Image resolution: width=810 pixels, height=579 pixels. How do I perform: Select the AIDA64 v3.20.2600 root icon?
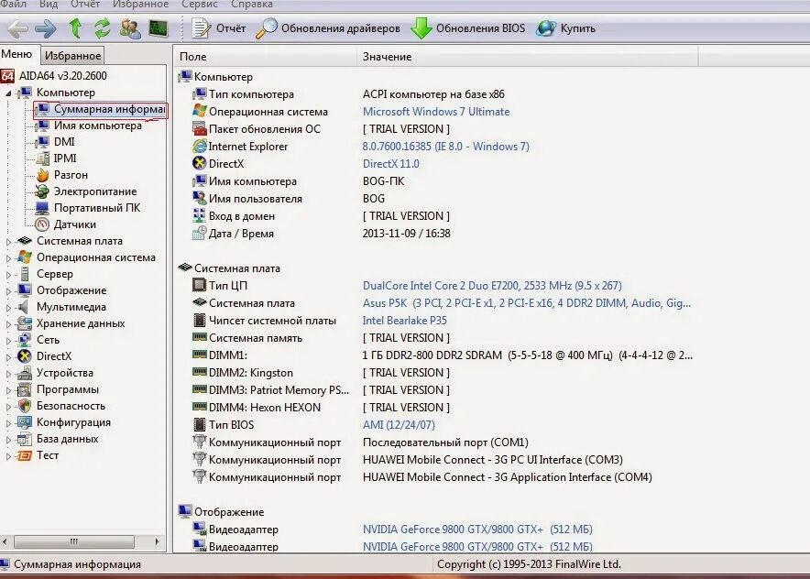tap(7, 76)
